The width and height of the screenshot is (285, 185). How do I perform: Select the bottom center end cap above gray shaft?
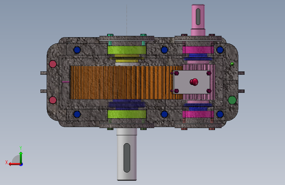127,126
